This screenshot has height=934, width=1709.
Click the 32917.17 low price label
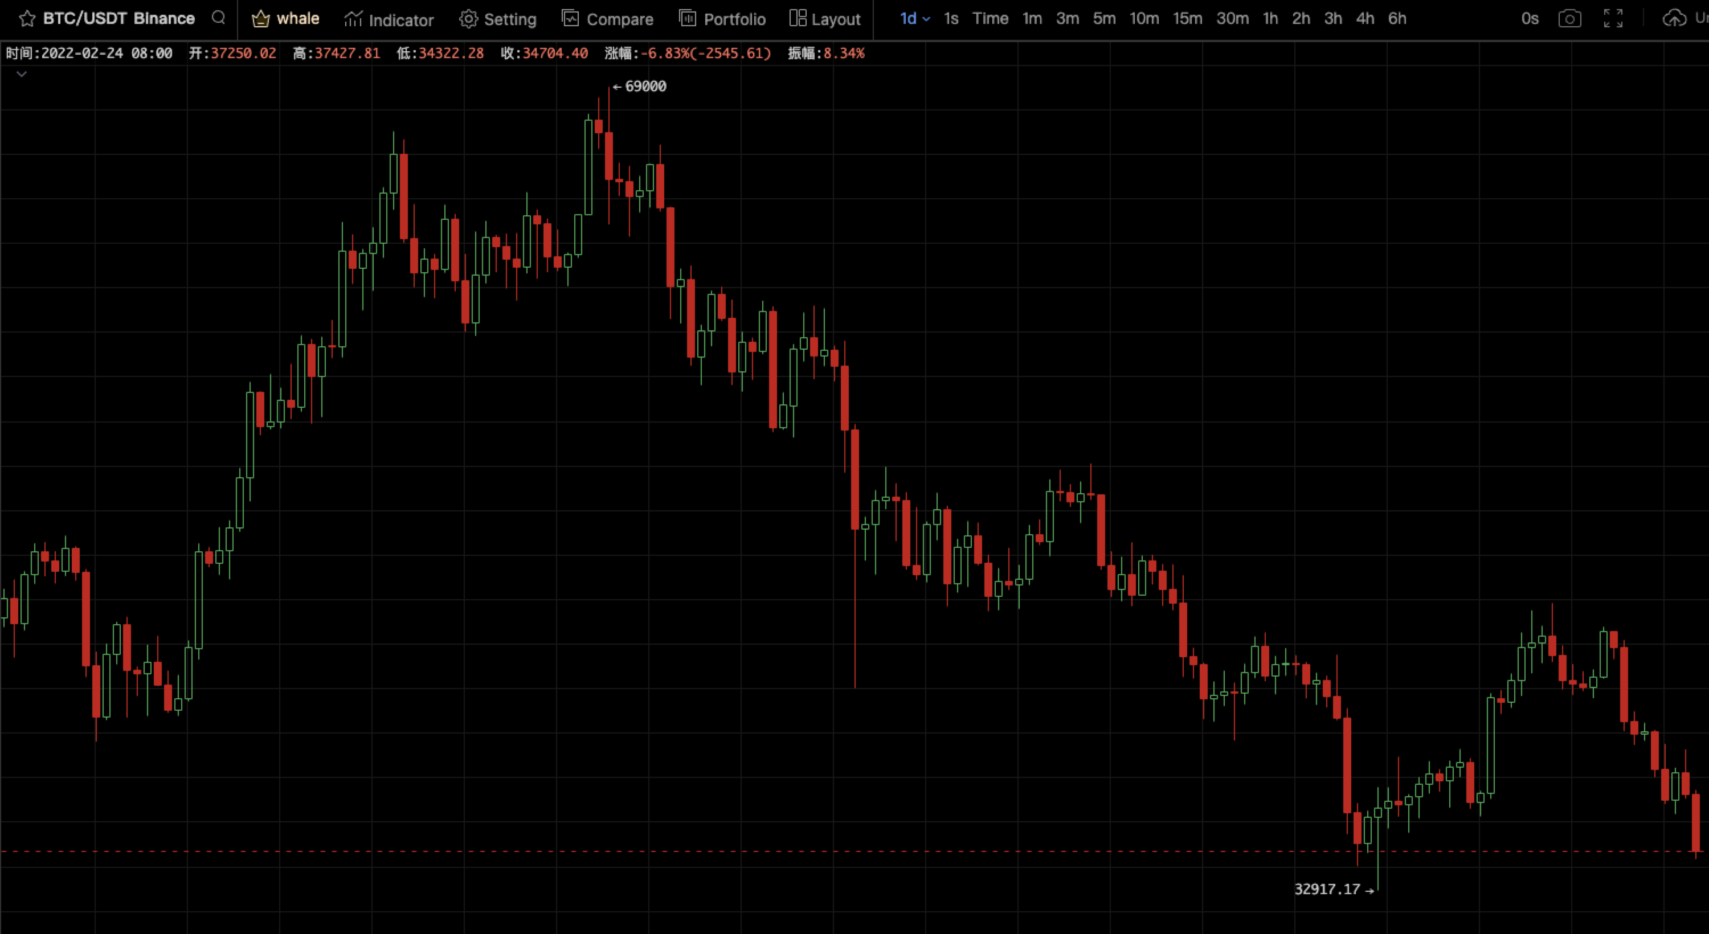pos(1327,889)
